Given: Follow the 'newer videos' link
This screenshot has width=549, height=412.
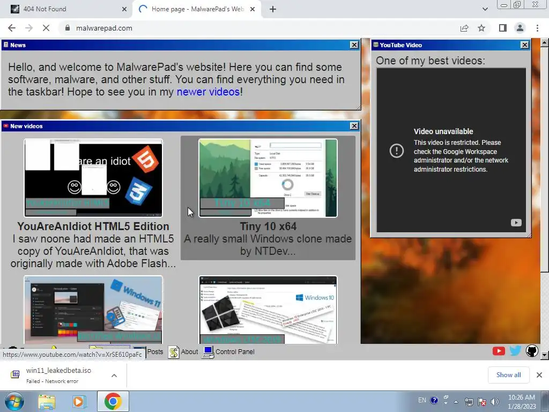Looking at the screenshot, I should (208, 92).
